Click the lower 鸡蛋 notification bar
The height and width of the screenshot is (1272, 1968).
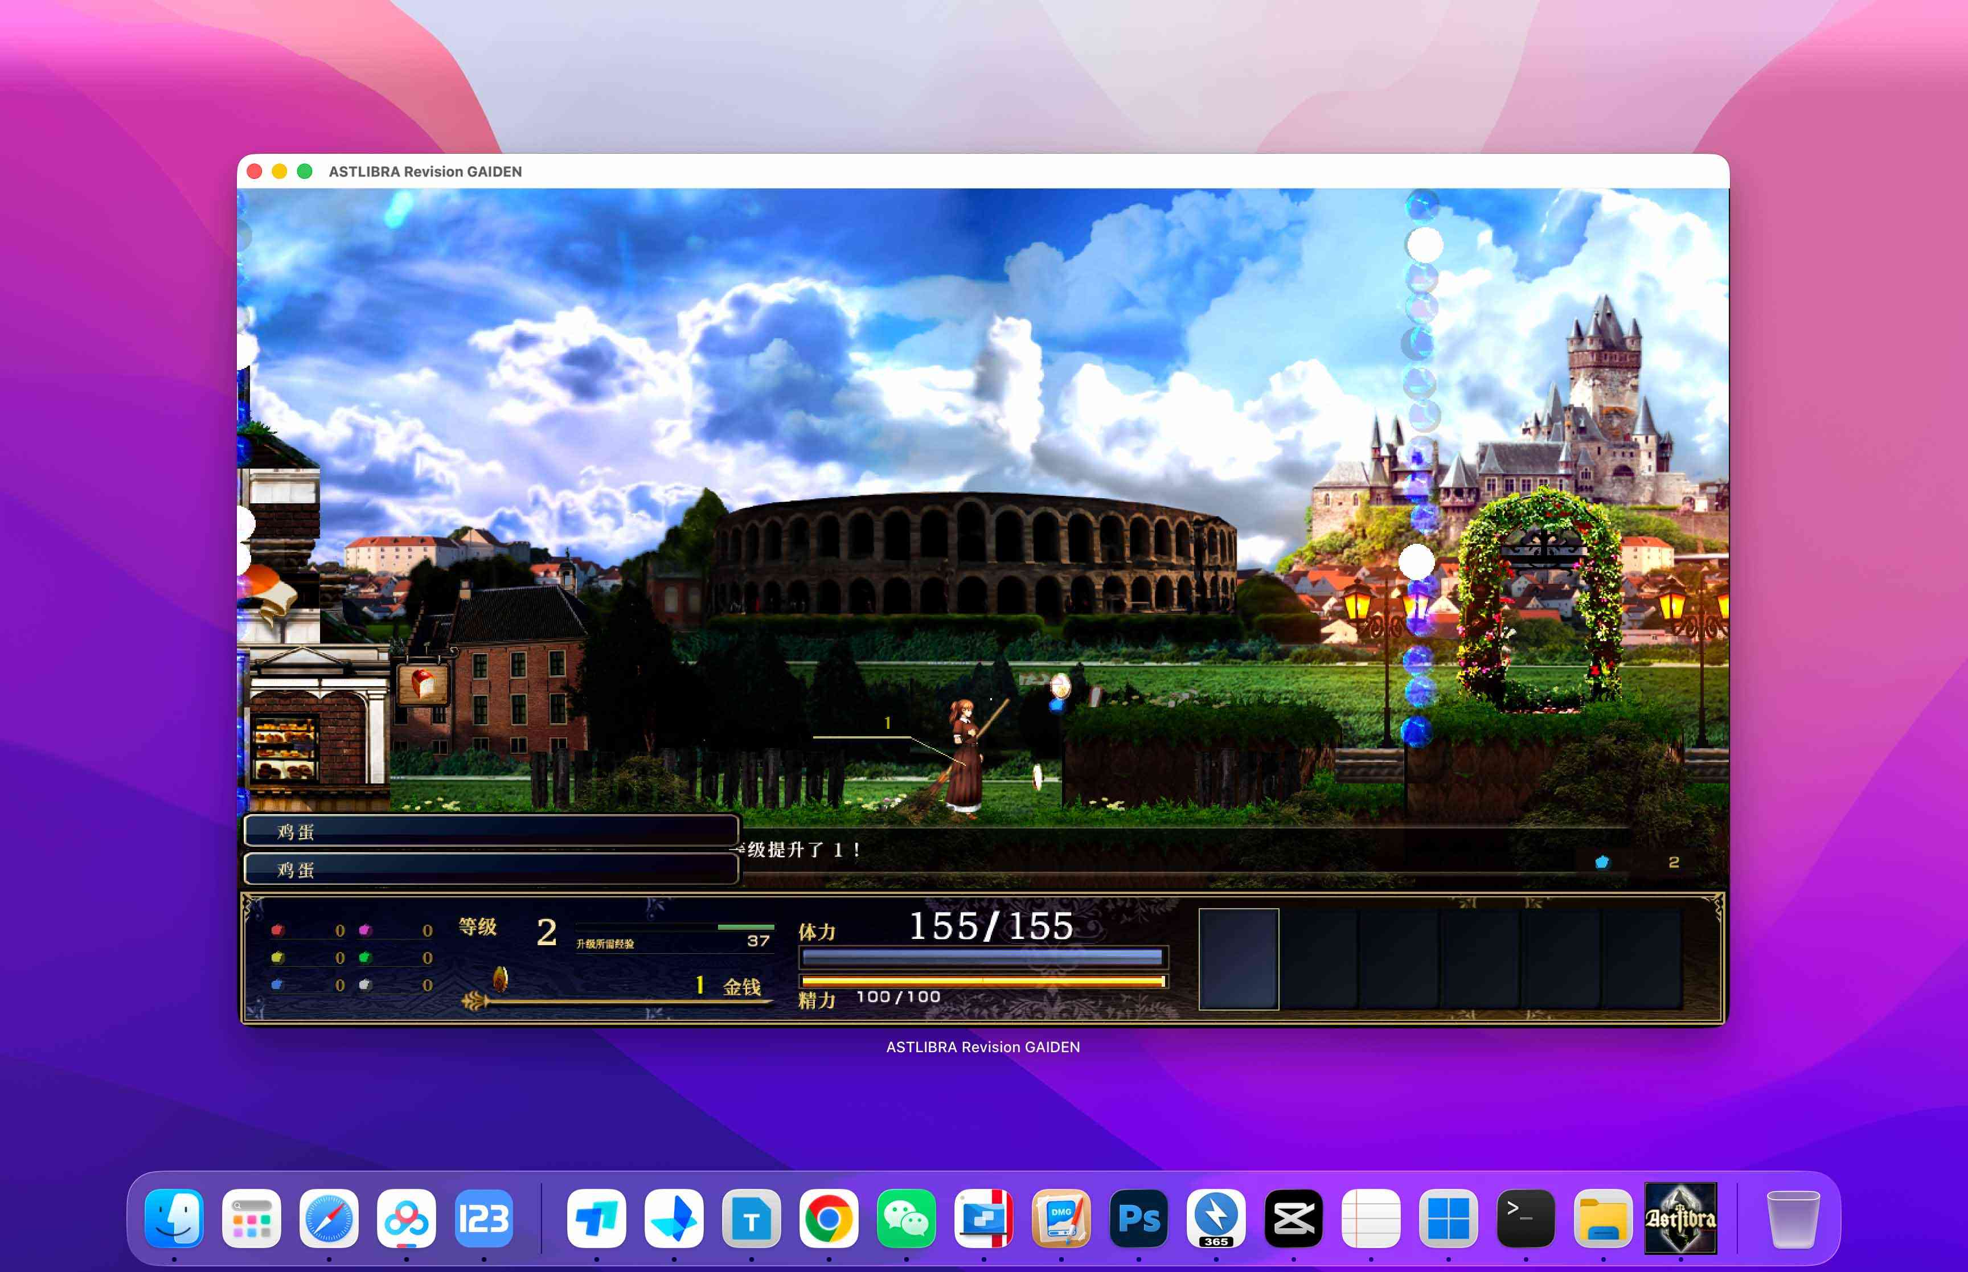click(x=491, y=869)
